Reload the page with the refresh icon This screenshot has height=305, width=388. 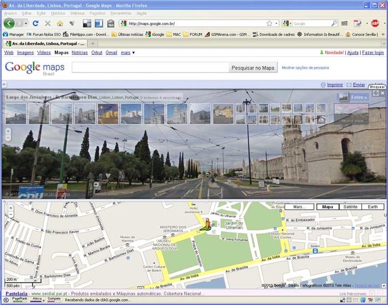click(x=35, y=23)
